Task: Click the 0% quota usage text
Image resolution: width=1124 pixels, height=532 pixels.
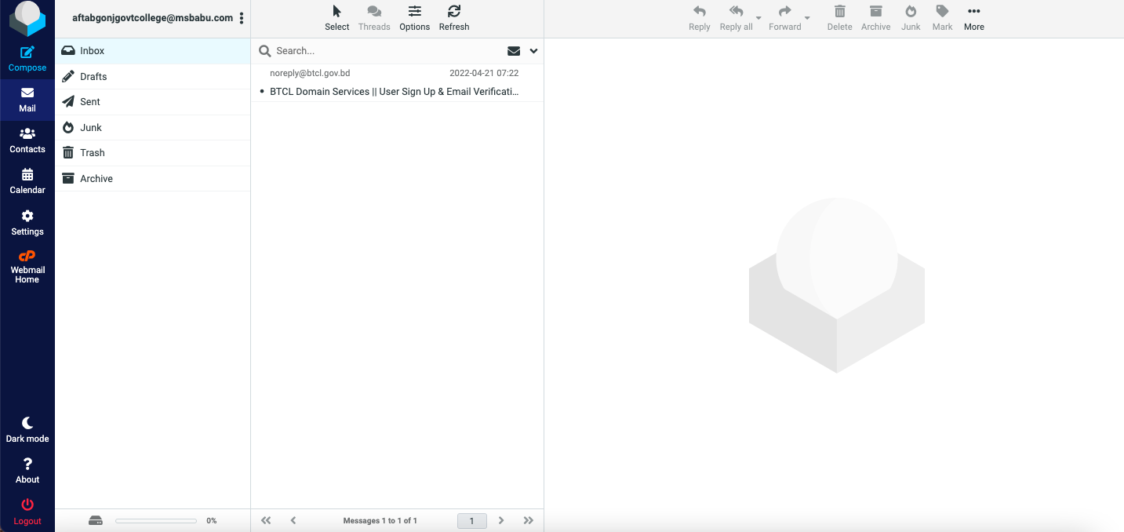Action: click(212, 520)
